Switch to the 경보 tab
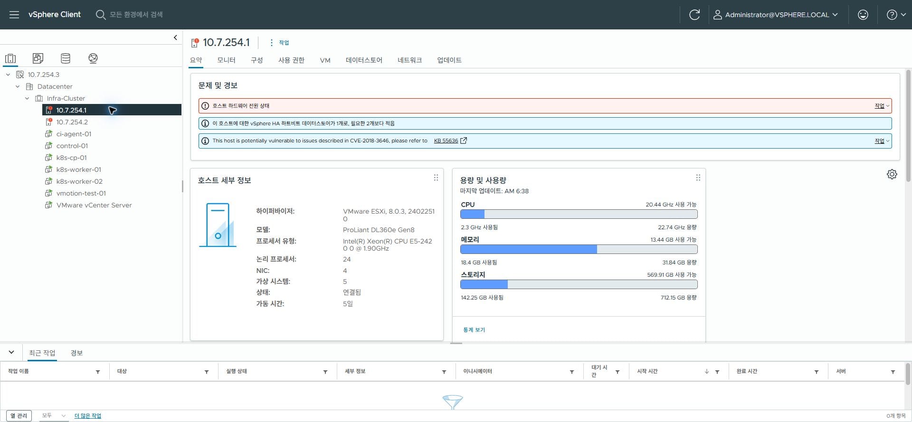 coord(76,353)
